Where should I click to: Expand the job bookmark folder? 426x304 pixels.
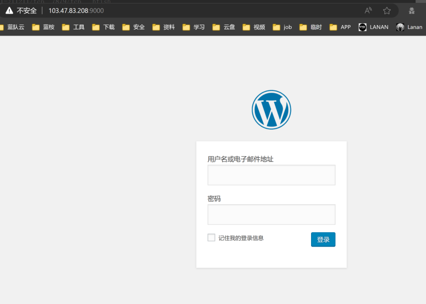[x=282, y=27]
